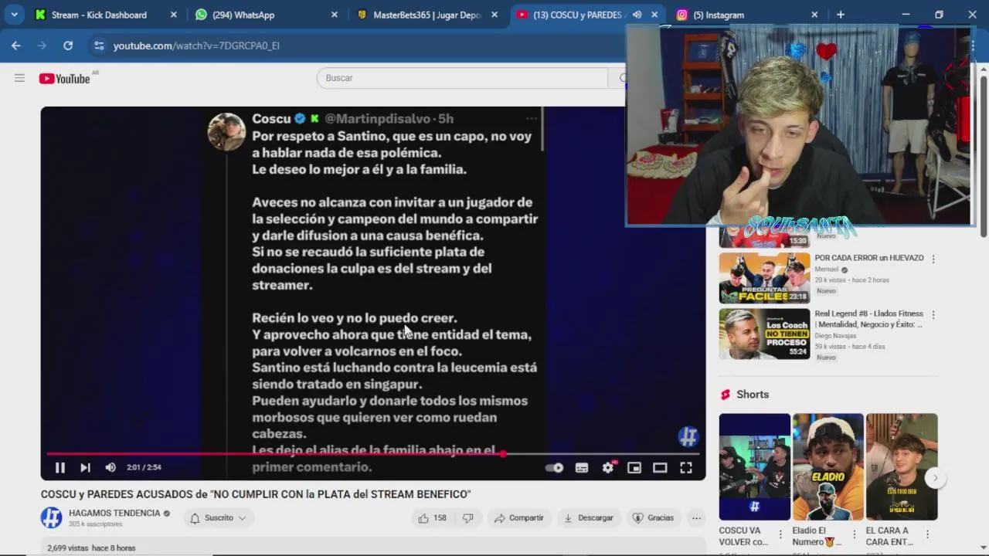Skip to next video

click(x=85, y=467)
